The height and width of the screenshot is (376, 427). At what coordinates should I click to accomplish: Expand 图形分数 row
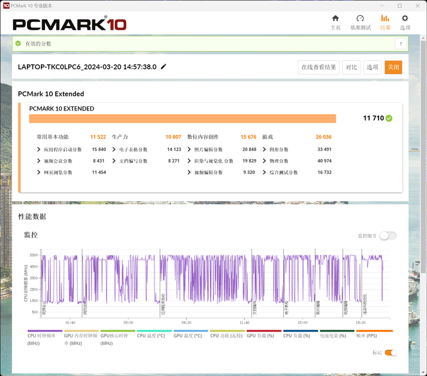tap(264, 149)
